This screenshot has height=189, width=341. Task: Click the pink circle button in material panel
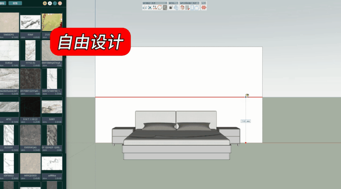(x=60, y=3)
